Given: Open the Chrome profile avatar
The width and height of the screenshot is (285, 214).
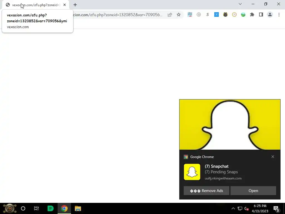Looking at the screenshot, I should [270, 14].
